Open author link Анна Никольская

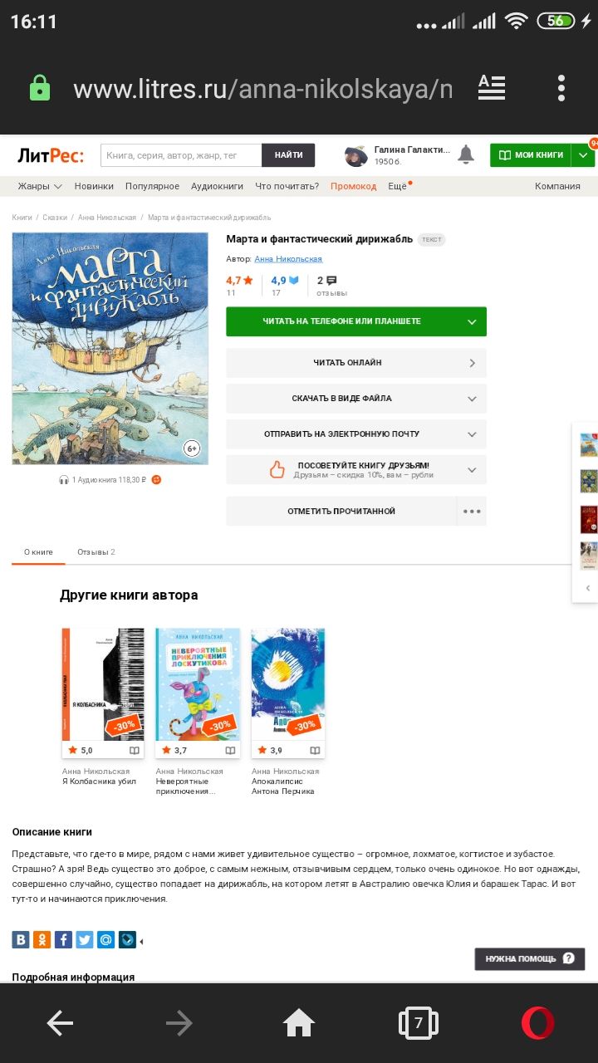coord(288,259)
